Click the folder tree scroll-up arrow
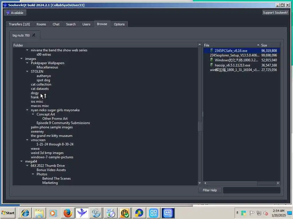The height and width of the screenshot is (219, 293). click(x=200, y=45)
